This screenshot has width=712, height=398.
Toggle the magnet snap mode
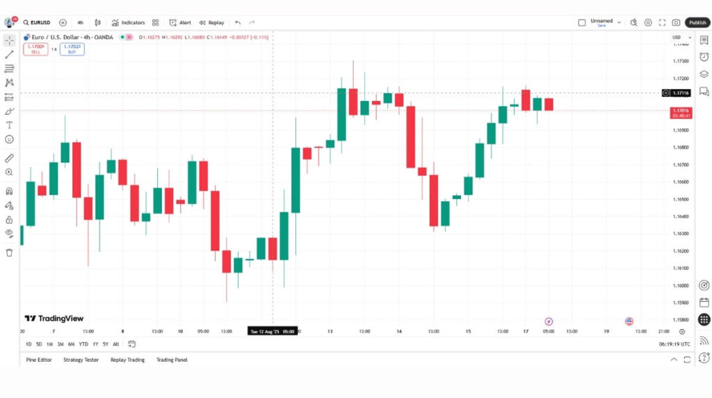click(x=9, y=191)
